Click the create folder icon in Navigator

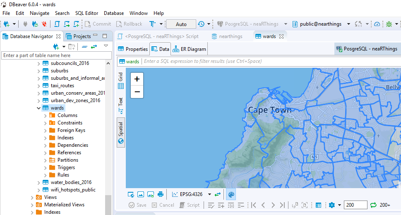click(x=72, y=47)
